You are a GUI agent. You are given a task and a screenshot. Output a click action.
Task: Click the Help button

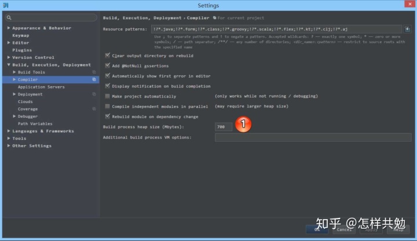coord(398,229)
